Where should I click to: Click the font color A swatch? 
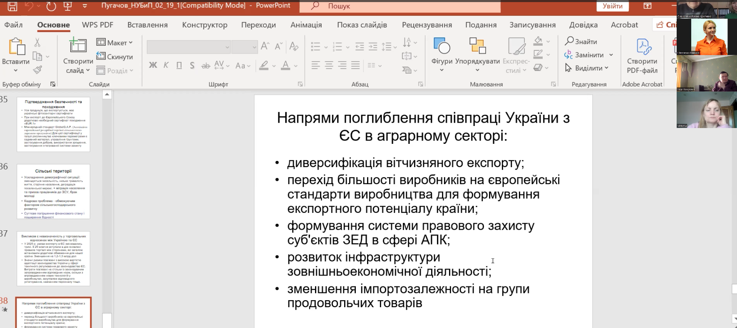[285, 65]
